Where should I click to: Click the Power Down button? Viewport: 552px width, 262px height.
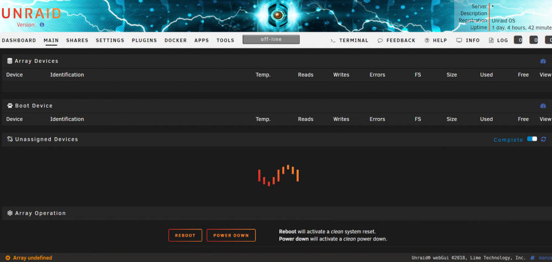point(231,236)
